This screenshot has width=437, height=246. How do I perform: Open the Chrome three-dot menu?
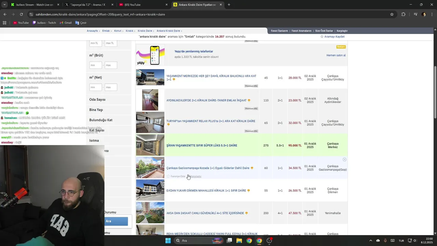pos(432,14)
